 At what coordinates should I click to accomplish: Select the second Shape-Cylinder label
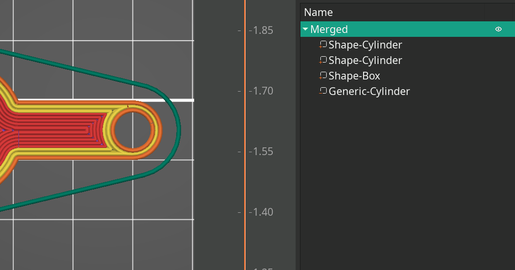point(365,61)
